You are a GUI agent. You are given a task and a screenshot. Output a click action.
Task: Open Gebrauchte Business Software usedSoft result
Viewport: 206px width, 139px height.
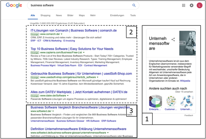(81, 73)
